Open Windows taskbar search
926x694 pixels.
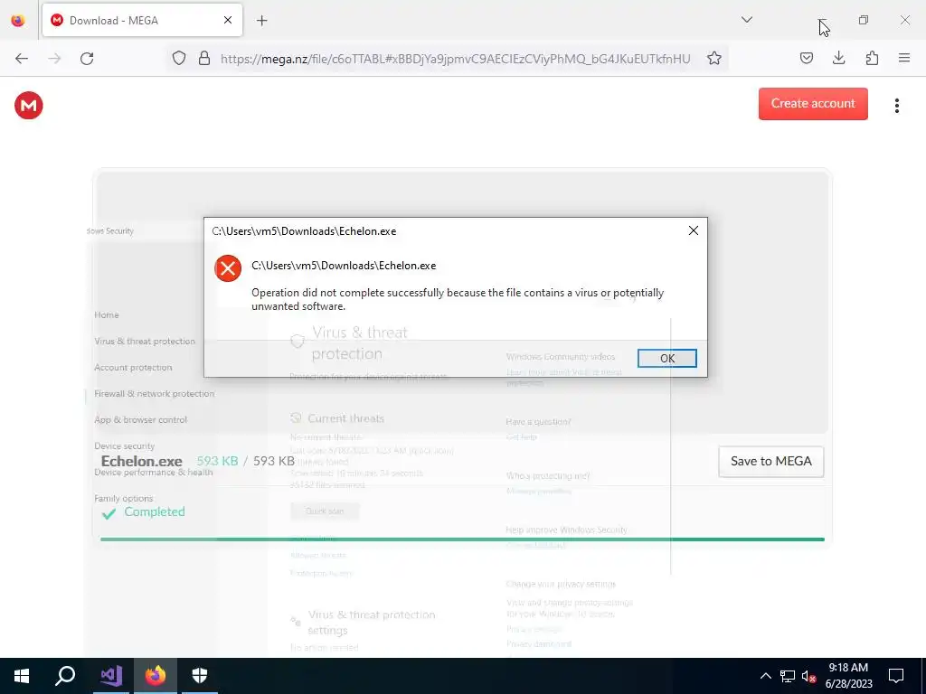(x=65, y=676)
